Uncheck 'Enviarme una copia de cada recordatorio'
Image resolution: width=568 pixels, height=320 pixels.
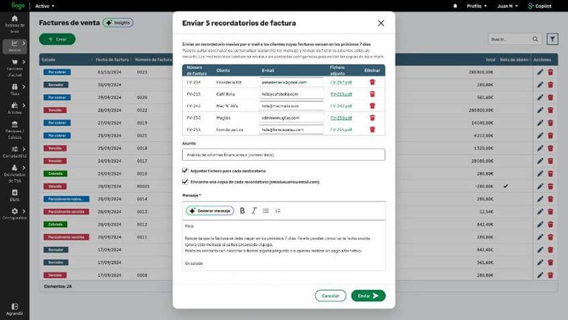tap(185, 182)
